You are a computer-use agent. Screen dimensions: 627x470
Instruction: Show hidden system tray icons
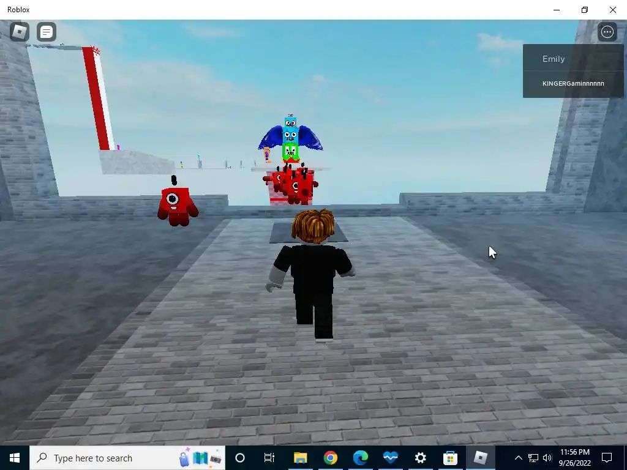coord(518,458)
